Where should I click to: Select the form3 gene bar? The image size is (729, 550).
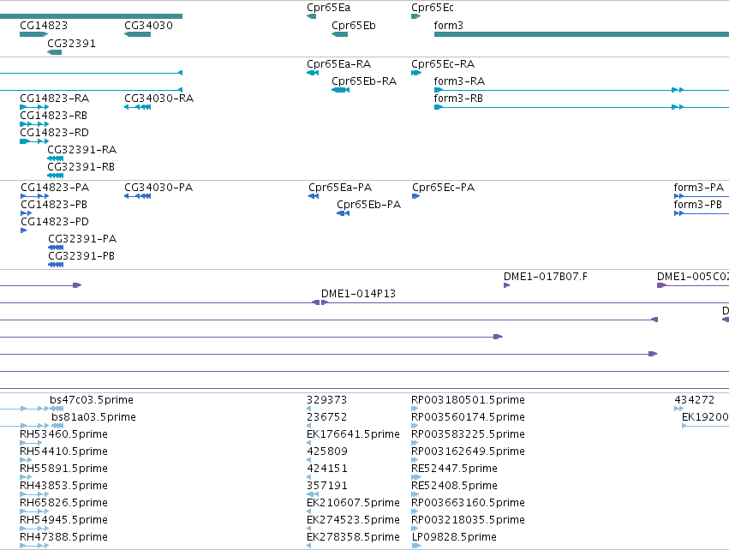[x=582, y=34]
